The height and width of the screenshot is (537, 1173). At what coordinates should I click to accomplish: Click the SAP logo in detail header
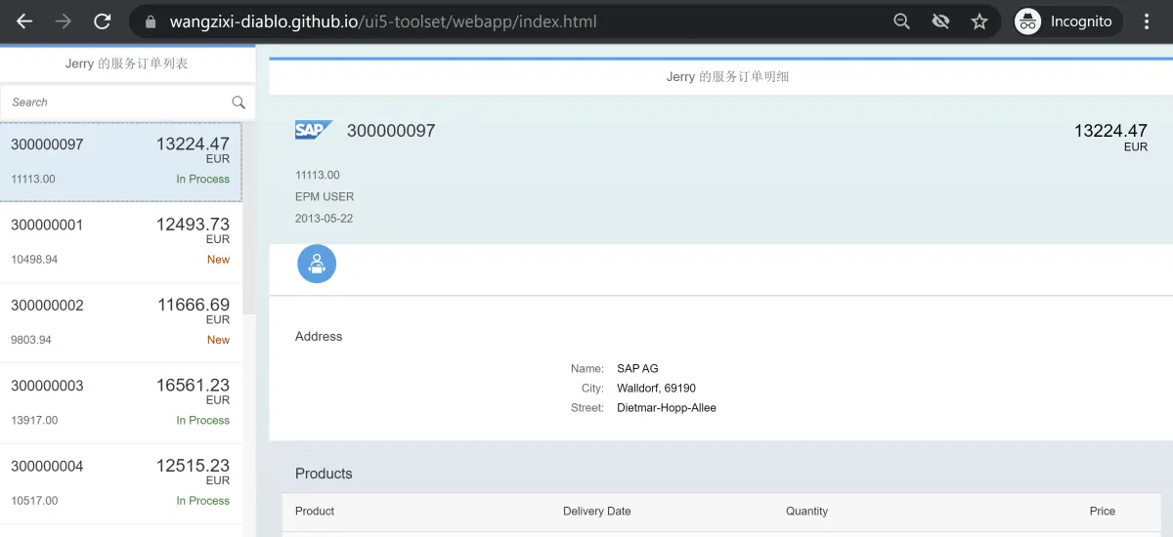point(314,130)
